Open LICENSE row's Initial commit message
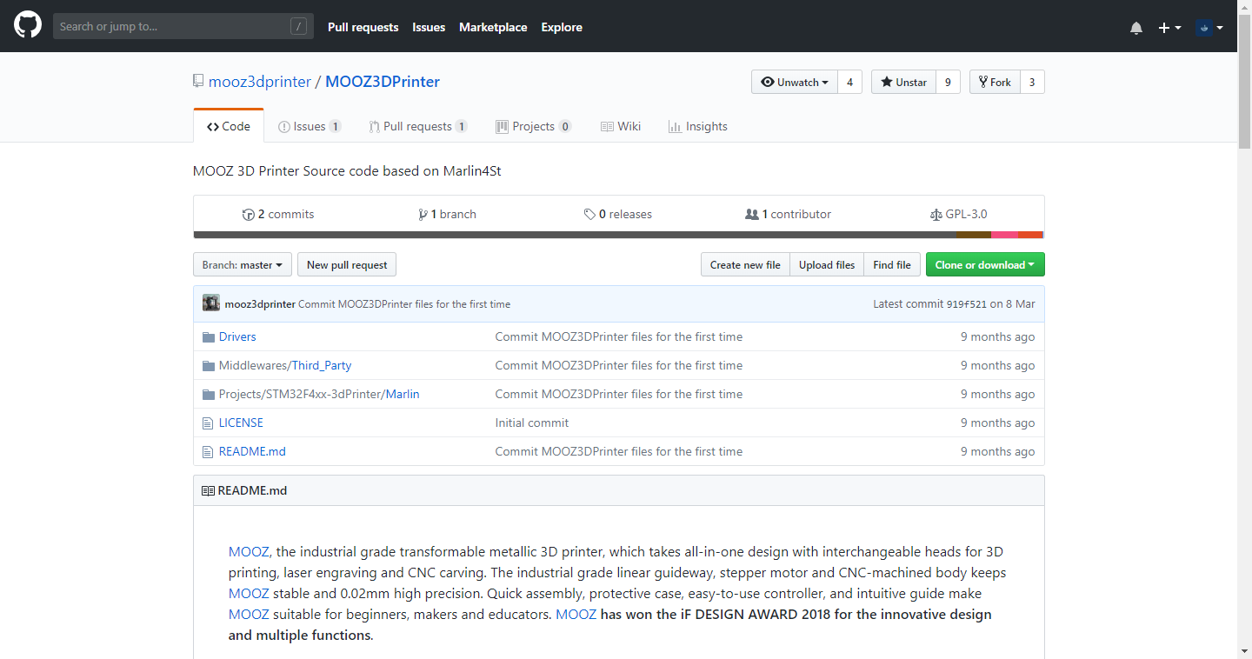Viewport: 1252px width, 659px height. coord(532,423)
